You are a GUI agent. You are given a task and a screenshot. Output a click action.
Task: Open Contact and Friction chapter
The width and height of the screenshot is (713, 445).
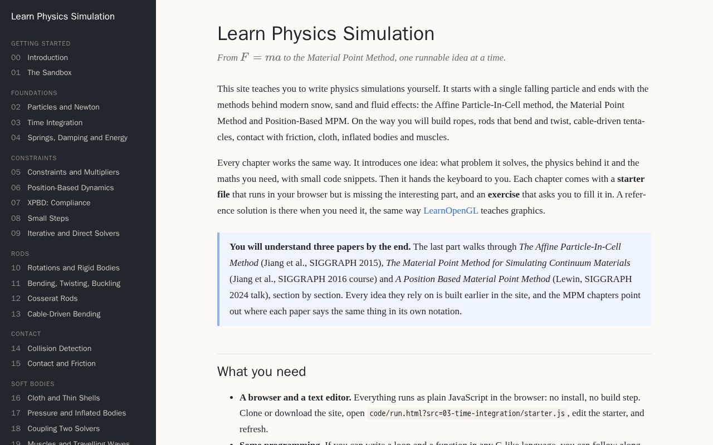tap(53, 364)
